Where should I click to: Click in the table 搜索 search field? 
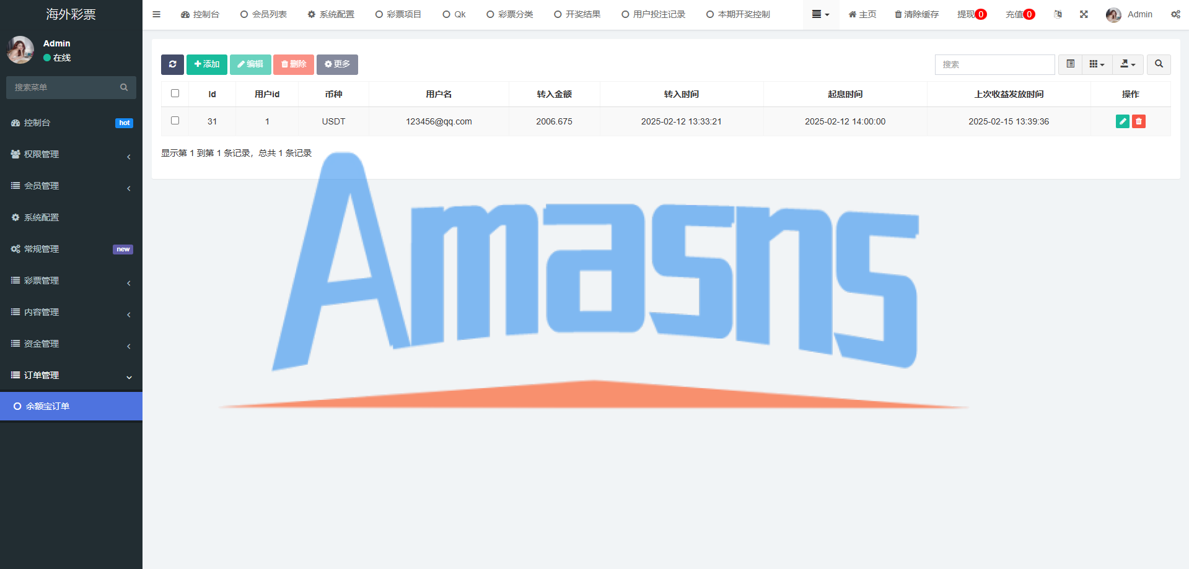point(994,64)
